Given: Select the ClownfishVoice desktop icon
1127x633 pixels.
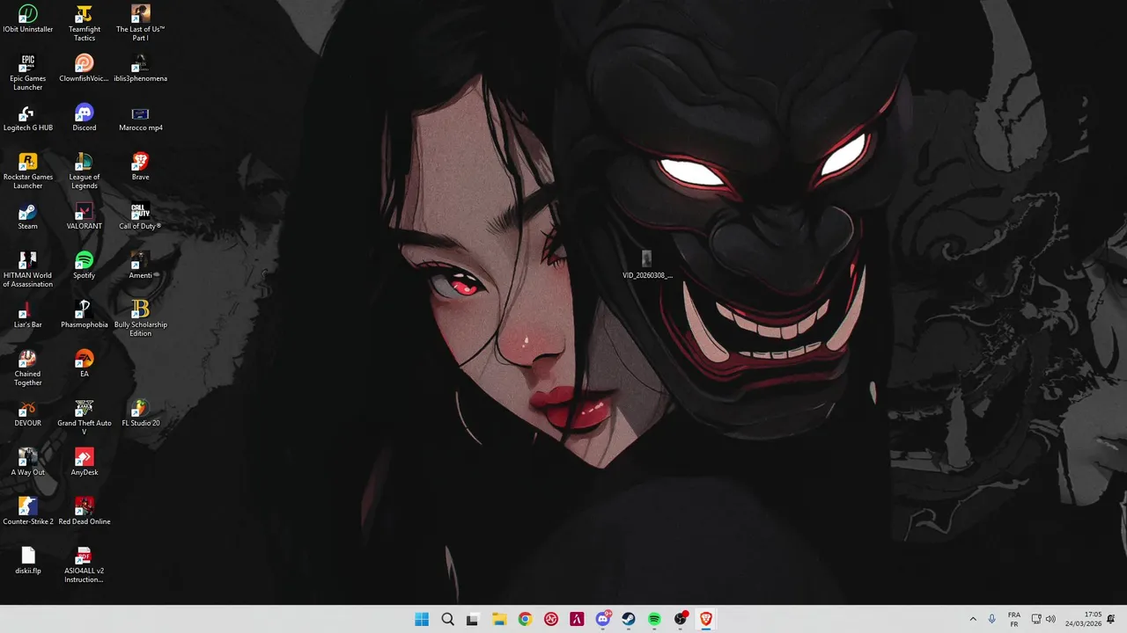Looking at the screenshot, I should click(x=85, y=69).
